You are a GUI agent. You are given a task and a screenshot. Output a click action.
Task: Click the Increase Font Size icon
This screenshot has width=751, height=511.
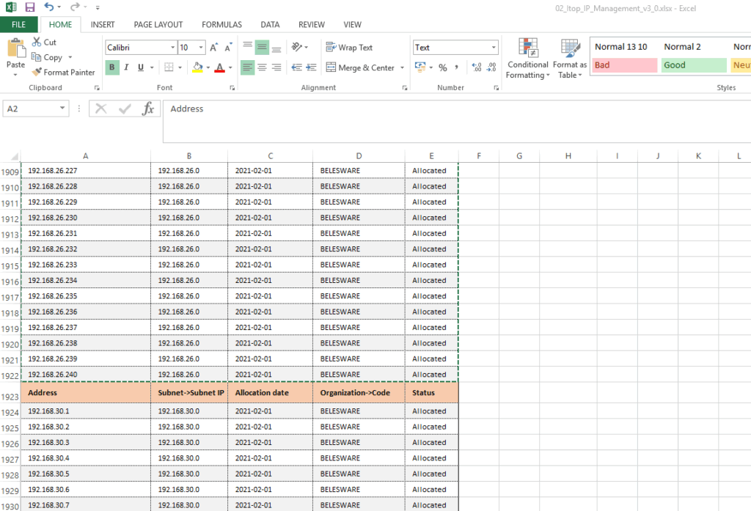[x=214, y=48]
